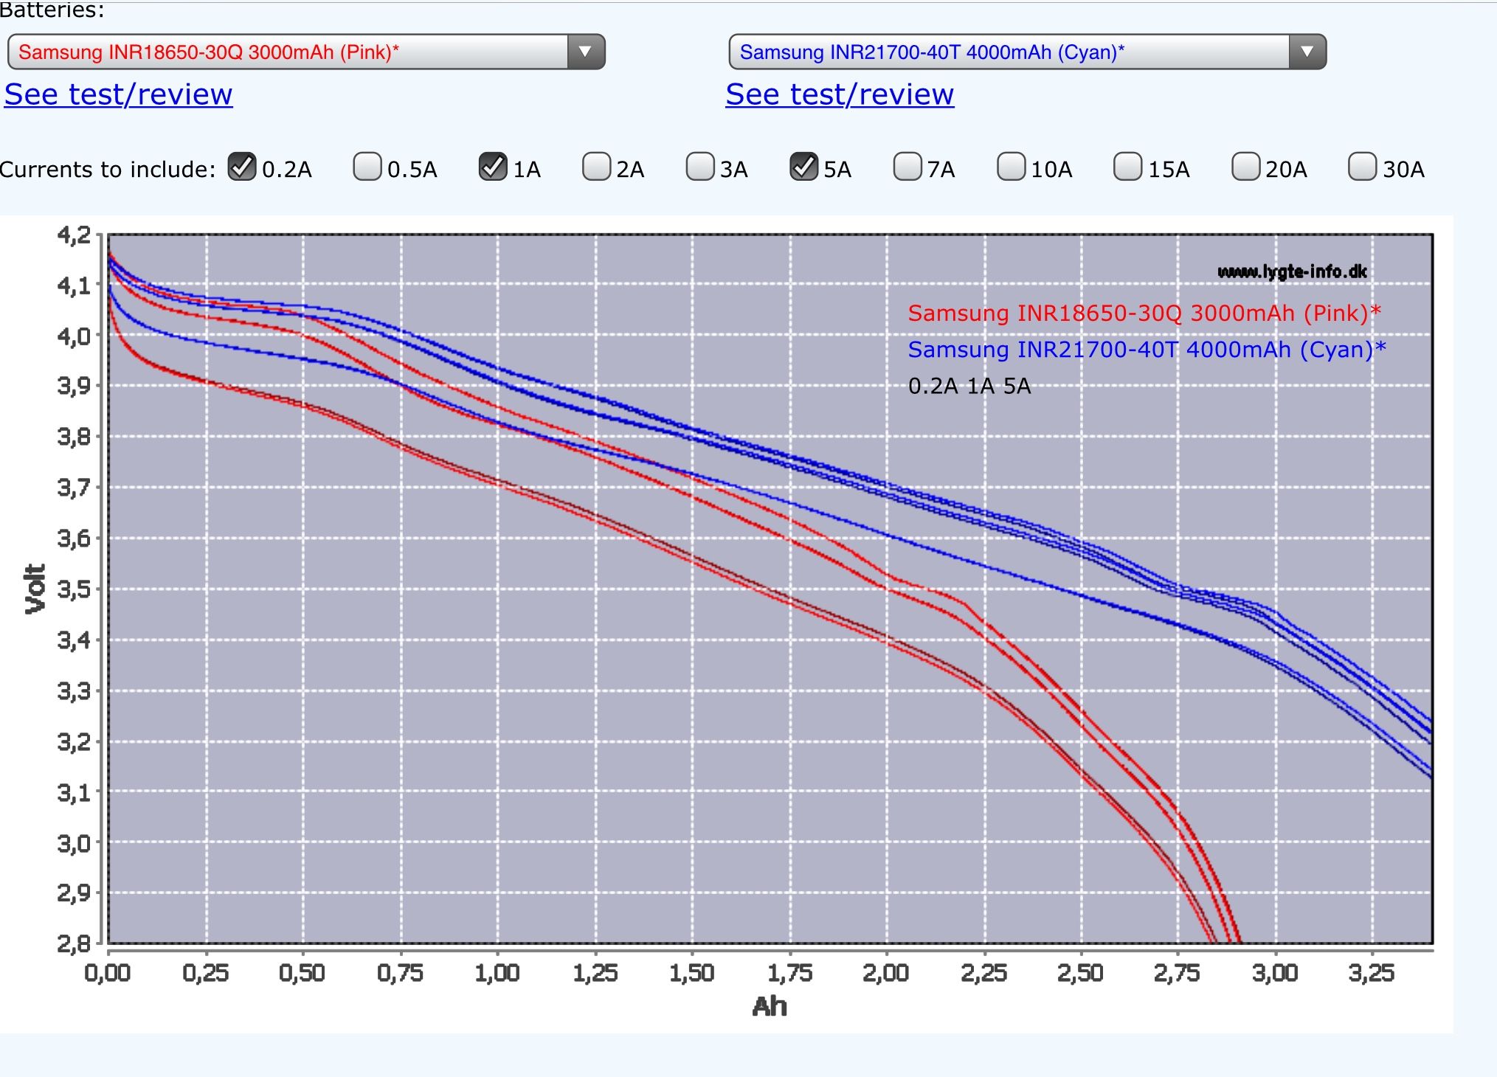Screen dimensions: 1497x1077
Task: Click the 2,75 Ah axis tick label
Action: tap(1178, 973)
